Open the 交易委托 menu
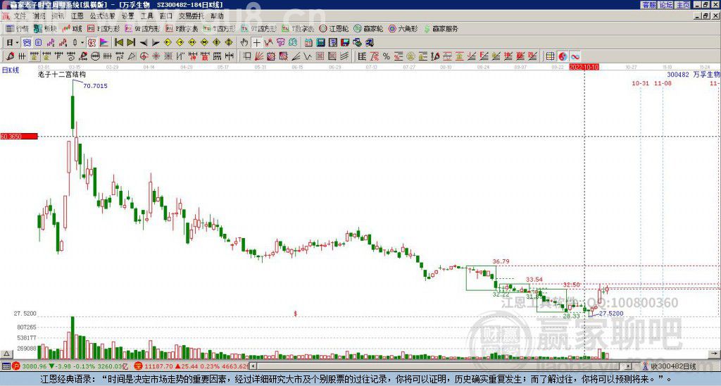 tap(192, 16)
